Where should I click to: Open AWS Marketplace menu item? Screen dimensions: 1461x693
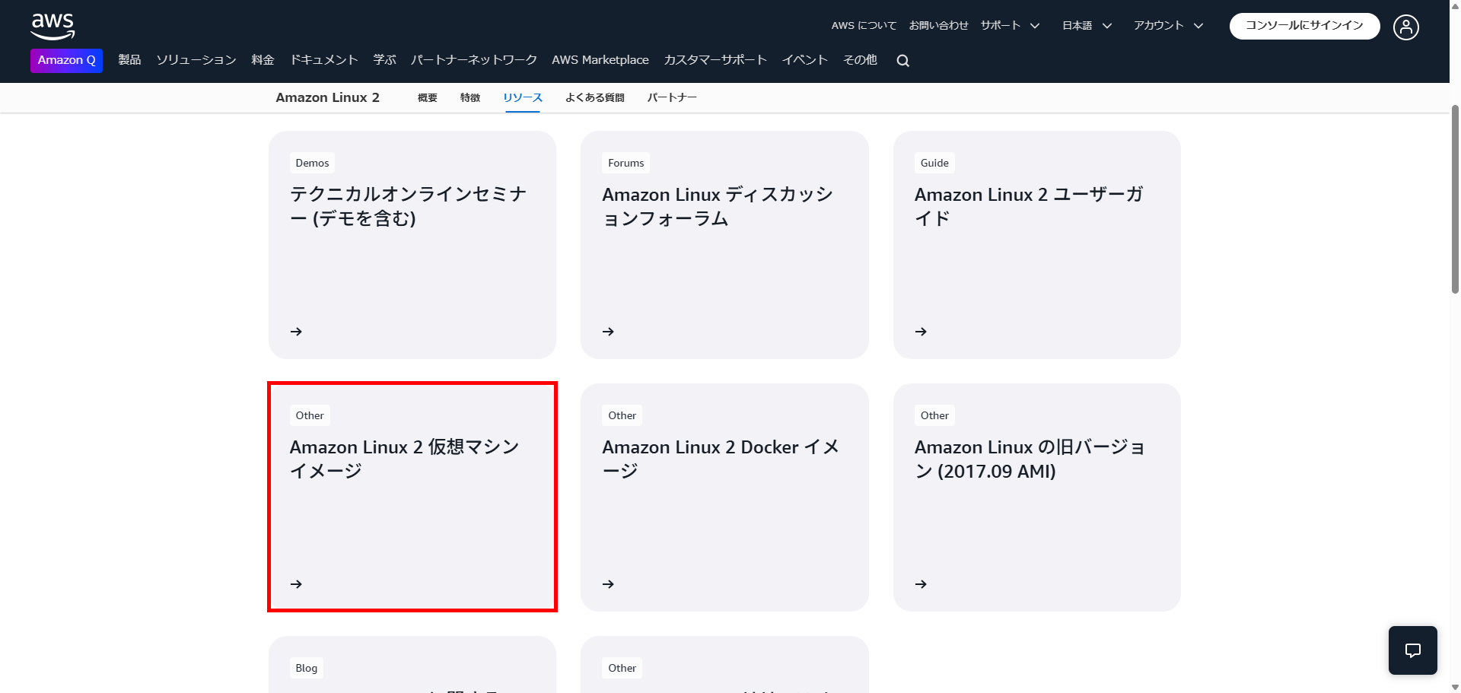pos(600,60)
